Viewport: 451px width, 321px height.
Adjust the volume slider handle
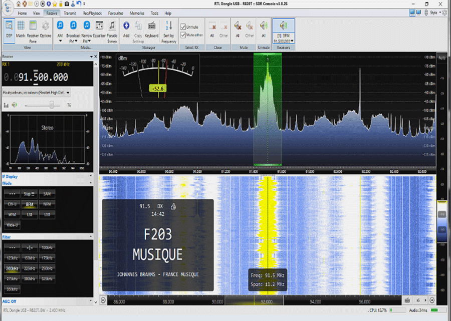(52, 105)
